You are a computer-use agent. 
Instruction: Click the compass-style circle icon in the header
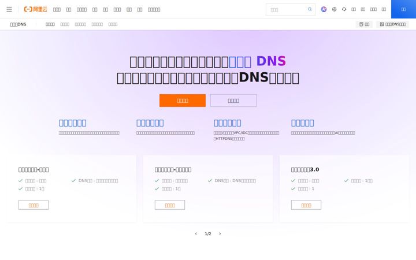point(335,9)
